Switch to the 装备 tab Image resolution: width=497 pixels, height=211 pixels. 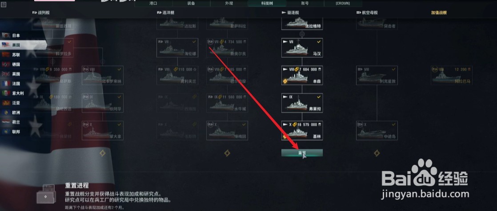click(191, 4)
